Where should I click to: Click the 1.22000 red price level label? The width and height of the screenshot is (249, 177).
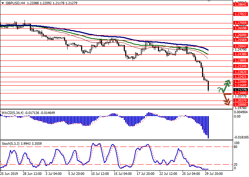coord(240,81)
